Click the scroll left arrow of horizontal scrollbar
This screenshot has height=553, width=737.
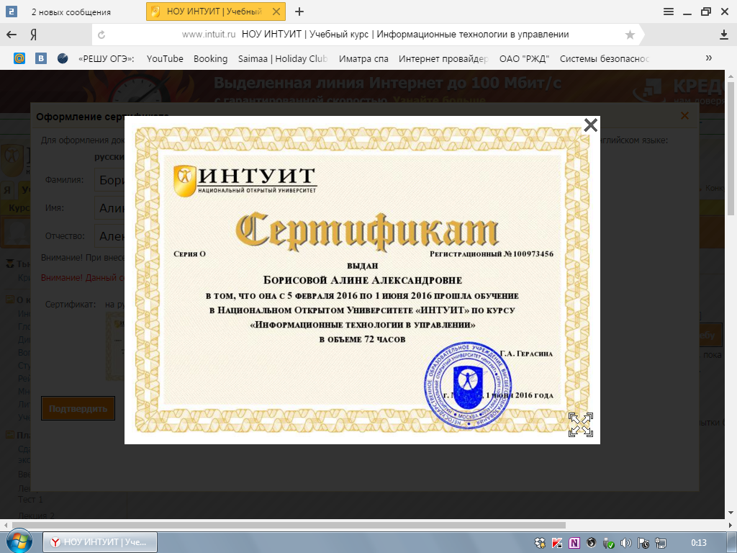click(5, 525)
